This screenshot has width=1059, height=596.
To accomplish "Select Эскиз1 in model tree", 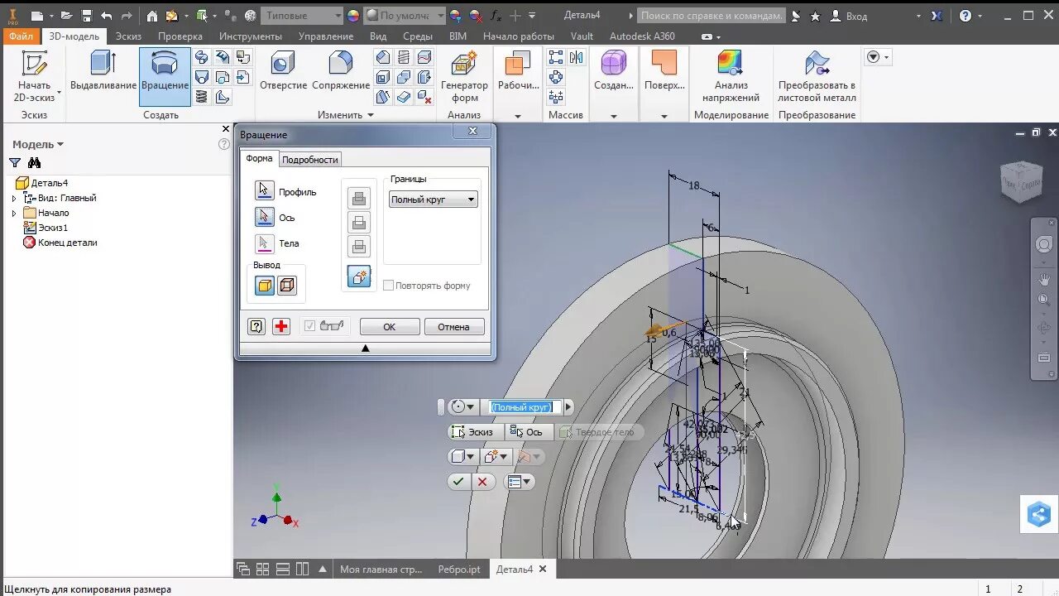I will click(46, 228).
